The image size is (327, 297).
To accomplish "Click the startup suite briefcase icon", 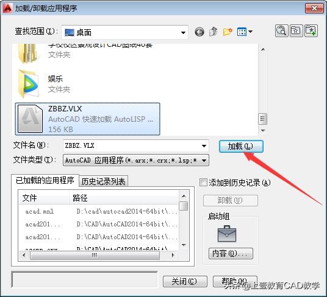I will tap(227, 234).
